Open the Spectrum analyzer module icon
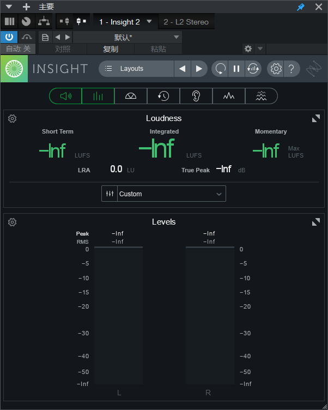This screenshot has height=410, width=328. click(229, 97)
